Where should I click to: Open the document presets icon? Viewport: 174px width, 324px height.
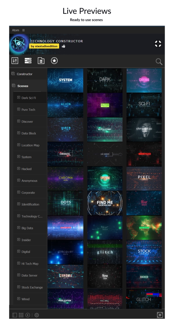click(x=41, y=60)
